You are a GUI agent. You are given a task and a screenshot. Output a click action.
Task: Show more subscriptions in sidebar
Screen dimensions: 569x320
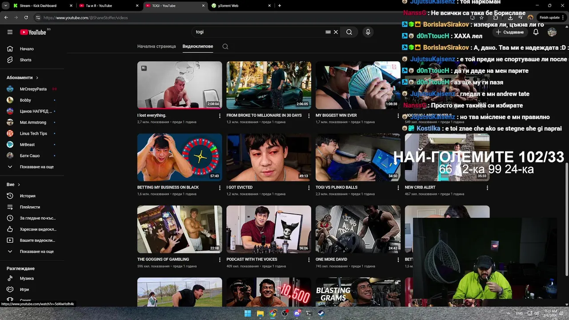coord(32,167)
